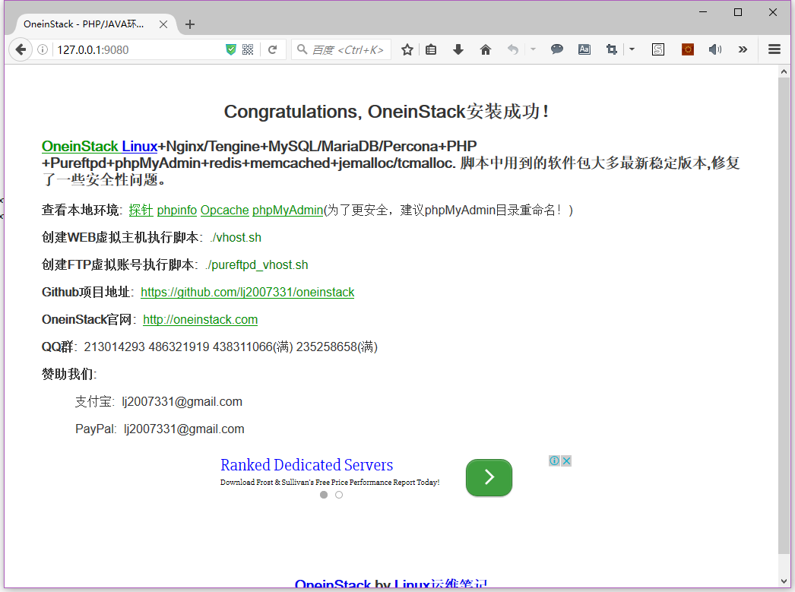The image size is (795, 592).
Task: Click the S-shaped extension icon
Action: click(658, 49)
